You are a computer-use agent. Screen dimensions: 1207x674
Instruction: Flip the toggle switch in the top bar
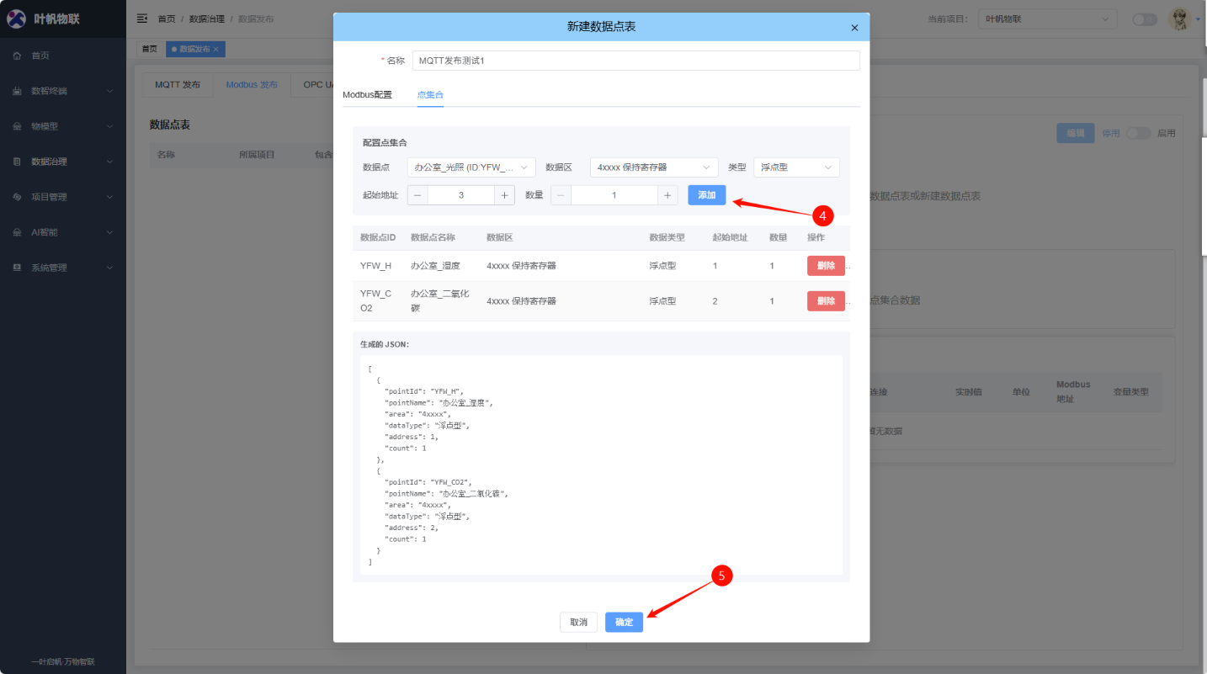point(1145,18)
